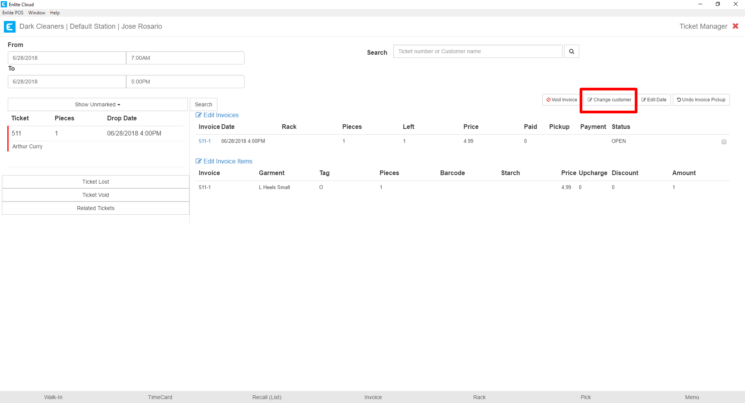
Task: Click the Edit Date button
Action: coord(654,100)
